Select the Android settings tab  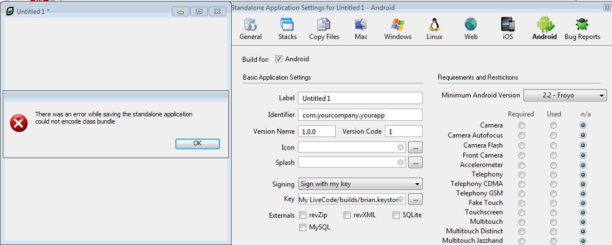[544, 29]
